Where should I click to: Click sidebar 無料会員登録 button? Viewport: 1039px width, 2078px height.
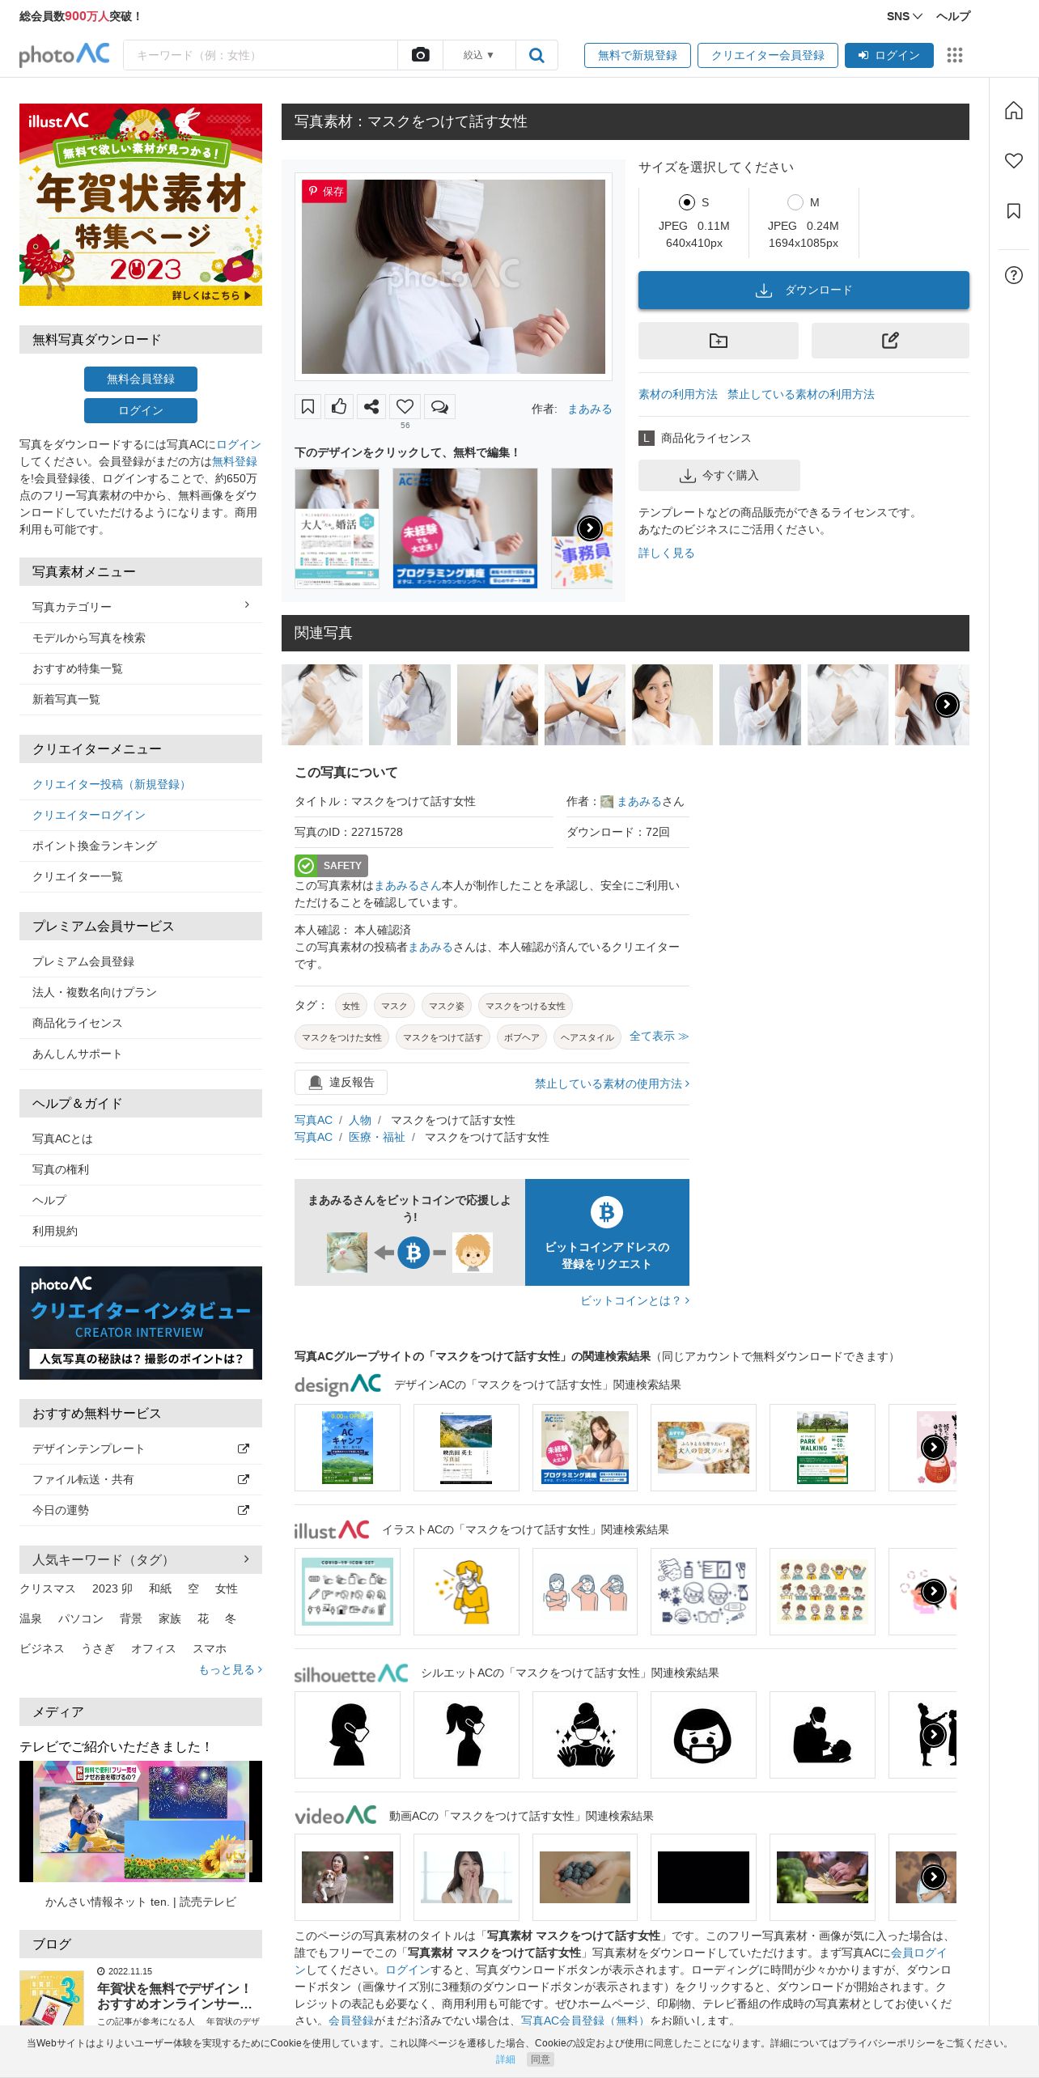[x=141, y=379]
